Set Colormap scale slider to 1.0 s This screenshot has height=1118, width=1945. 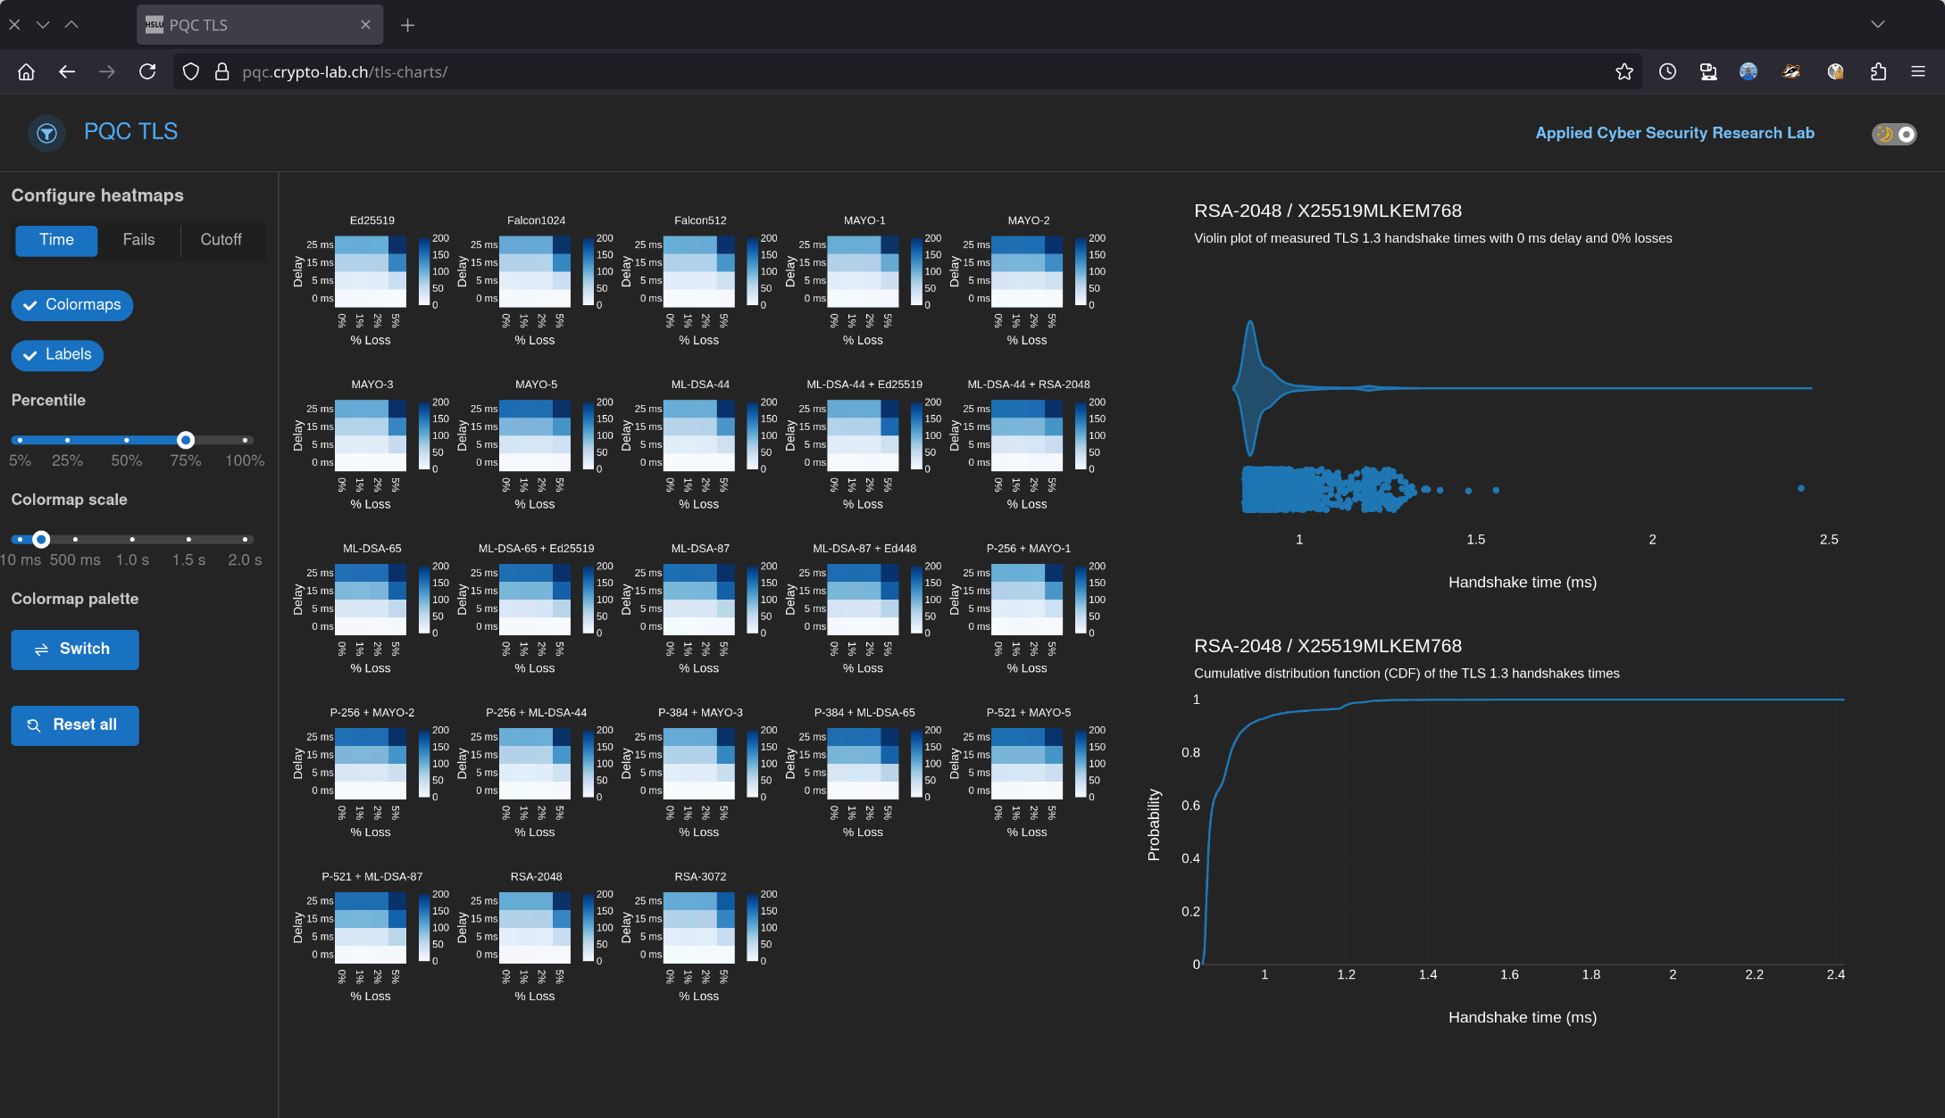132,539
